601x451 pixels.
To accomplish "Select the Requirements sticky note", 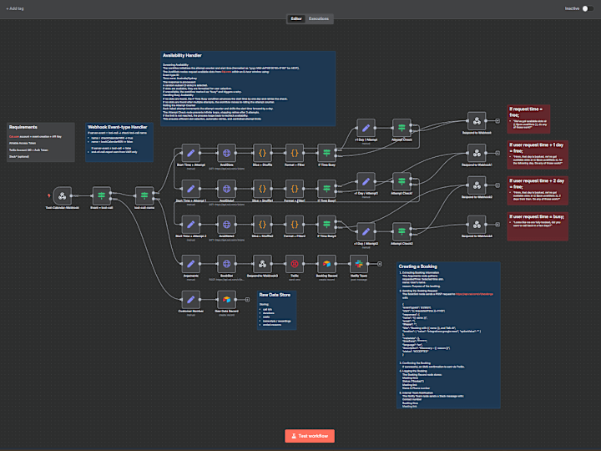I will (x=41, y=142).
